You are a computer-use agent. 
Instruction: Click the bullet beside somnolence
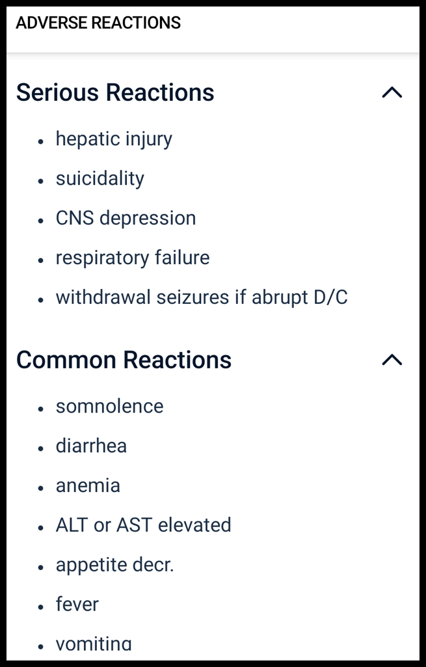coord(40,408)
